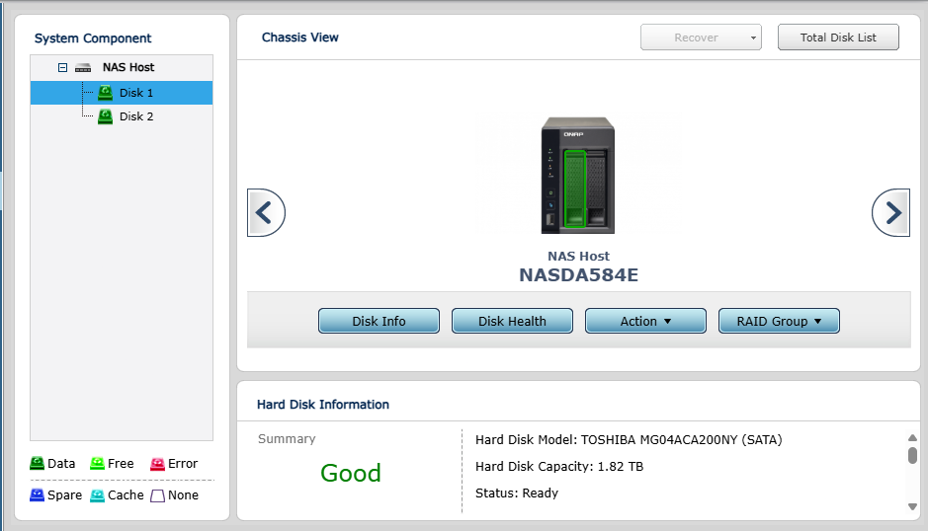Click Hard Disk Capacity 1.82 TB
The height and width of the screenshot is (531, 928).
coord(559,467)
